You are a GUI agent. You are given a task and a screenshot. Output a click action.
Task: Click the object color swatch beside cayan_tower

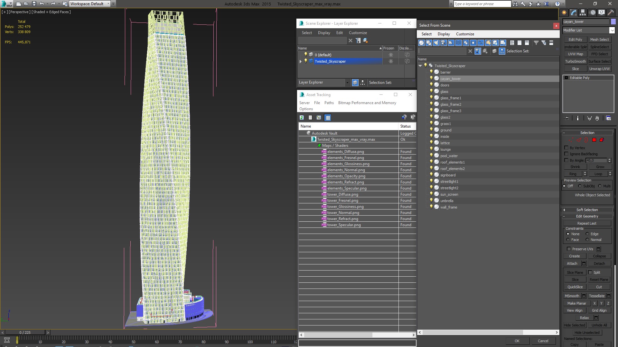[613, 22]
